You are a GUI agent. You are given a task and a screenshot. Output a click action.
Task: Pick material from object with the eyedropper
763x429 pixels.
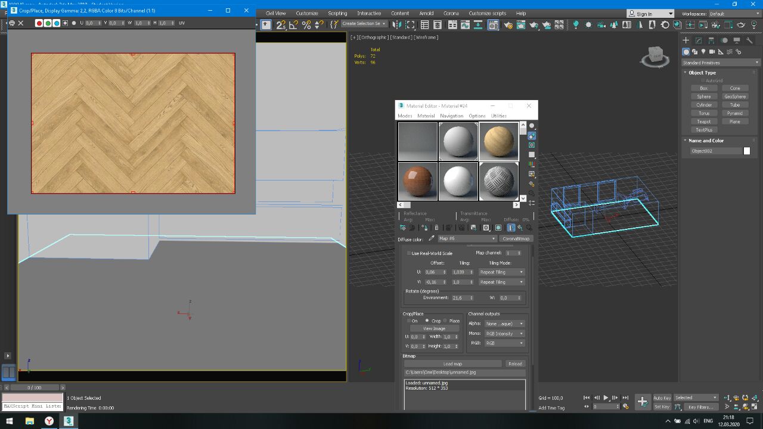432,238
